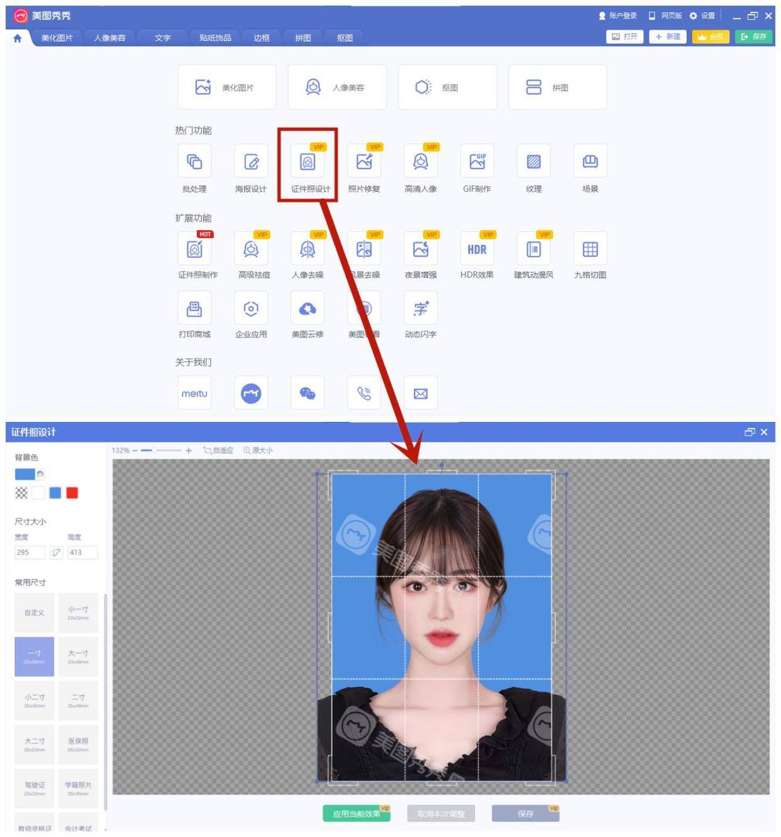Select the 医保照 size preset
Image resolution: width=781 pixels, height=837 pixels.
click(78, 745)
